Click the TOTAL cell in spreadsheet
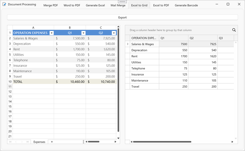 (33, 82)
